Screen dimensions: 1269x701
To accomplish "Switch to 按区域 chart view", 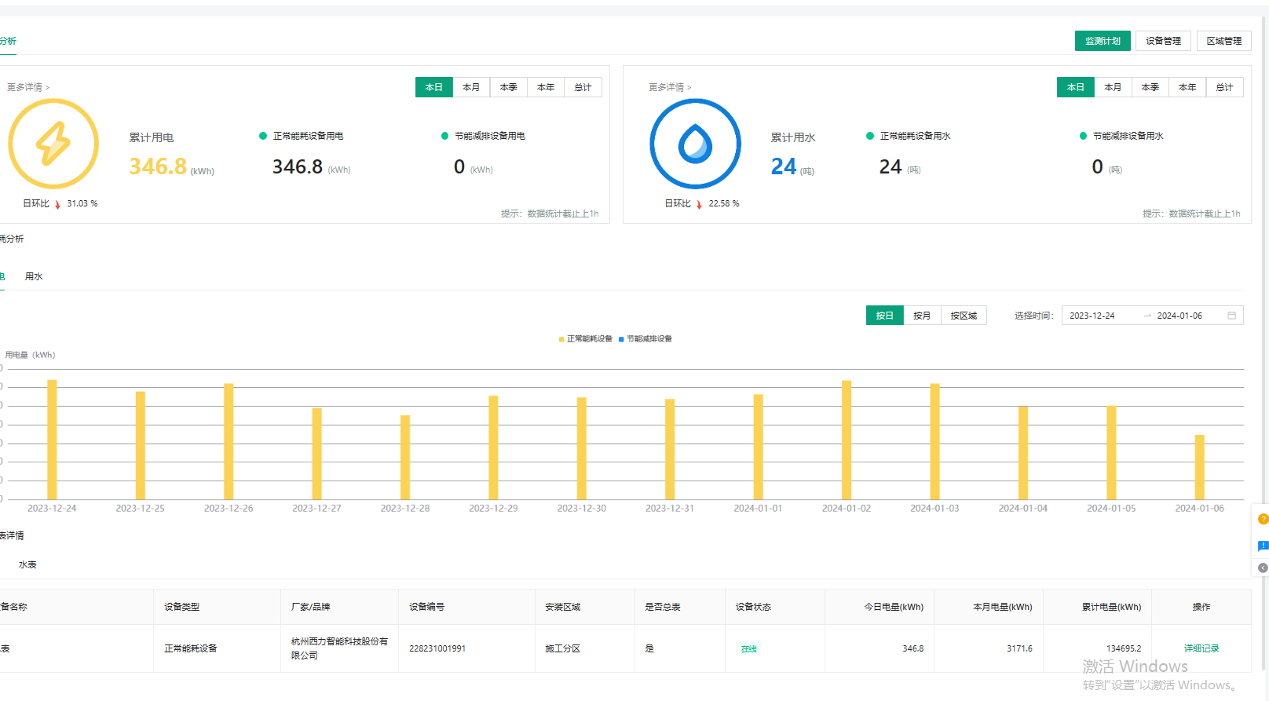I will tap(964, 316).
